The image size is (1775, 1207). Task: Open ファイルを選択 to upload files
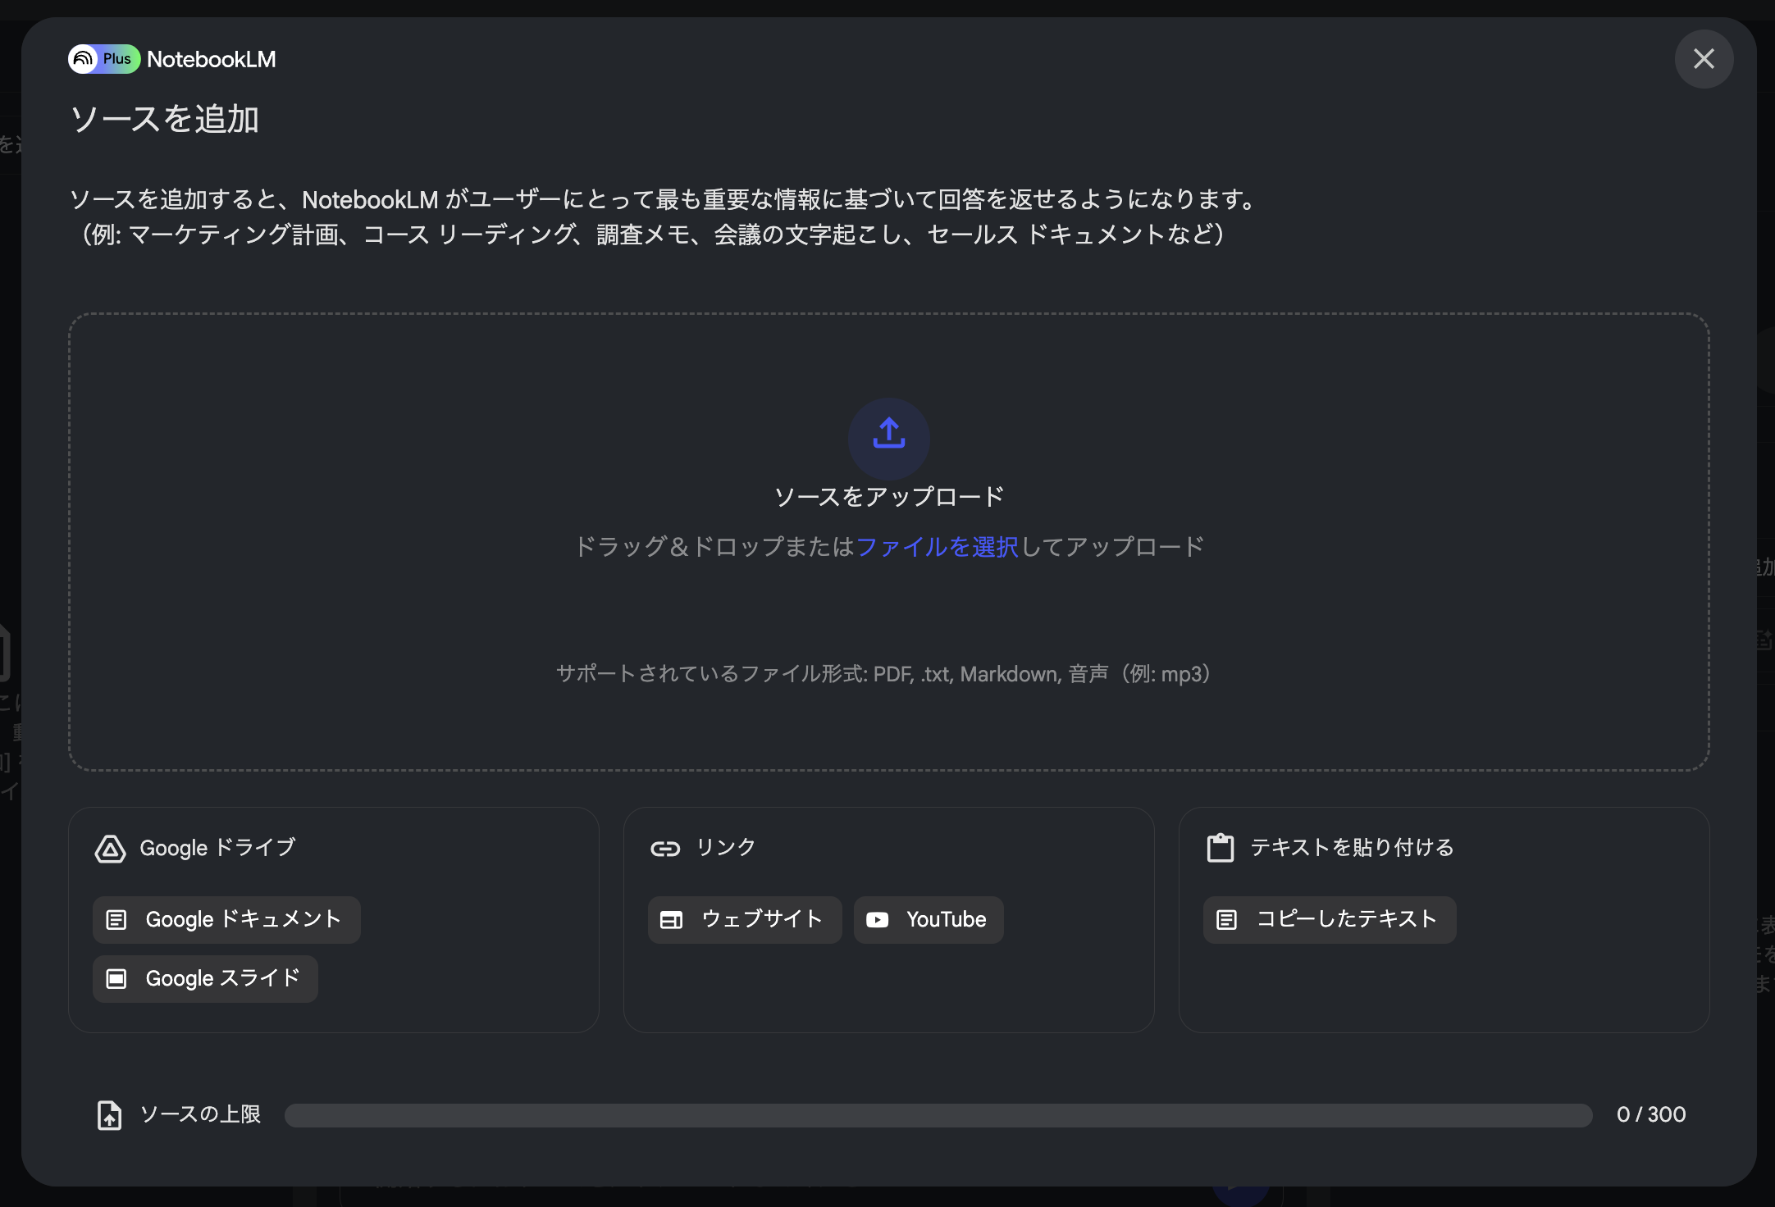coord(938,546)
